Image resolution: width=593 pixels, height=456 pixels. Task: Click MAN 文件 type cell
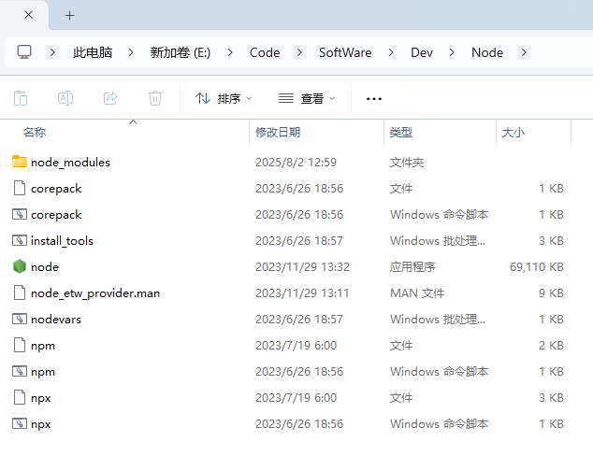pos(417,292)
